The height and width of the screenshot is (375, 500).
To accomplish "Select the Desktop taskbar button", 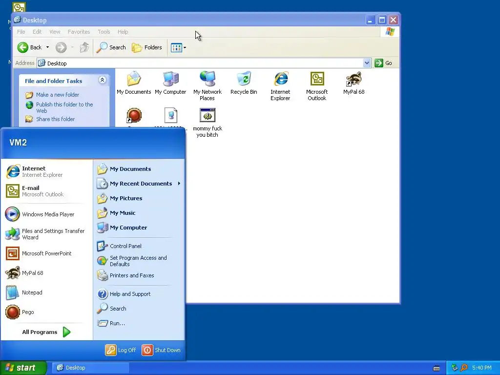I will click(x=90, y=368).
